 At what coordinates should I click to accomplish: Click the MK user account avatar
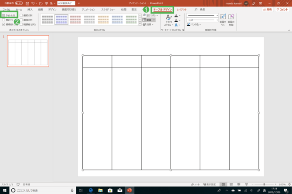246,3
